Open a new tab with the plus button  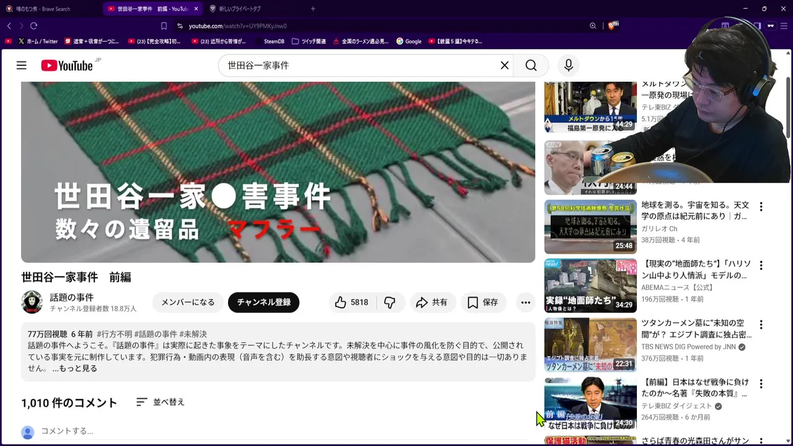coord(313,9)
